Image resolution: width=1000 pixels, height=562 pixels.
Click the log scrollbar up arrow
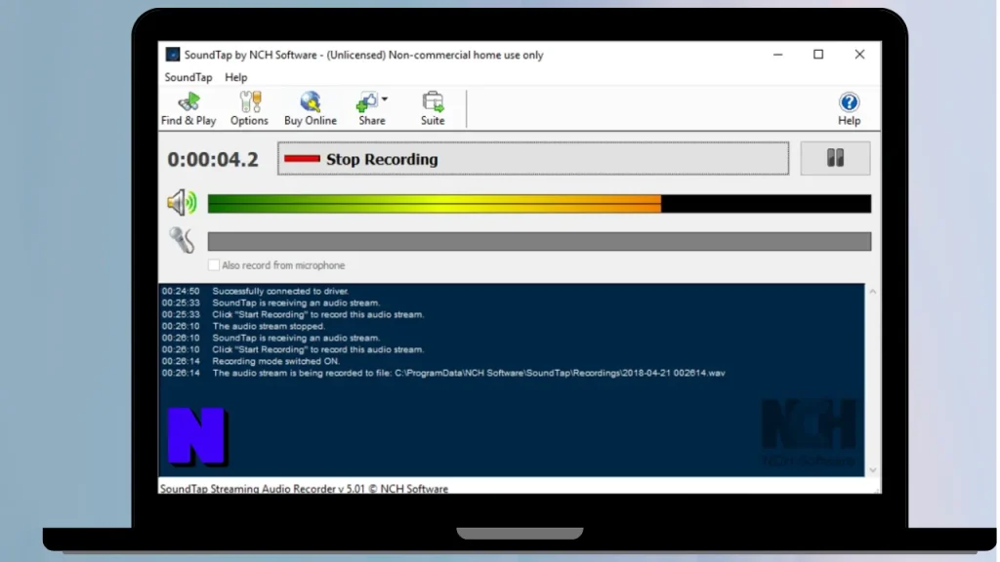872,291
